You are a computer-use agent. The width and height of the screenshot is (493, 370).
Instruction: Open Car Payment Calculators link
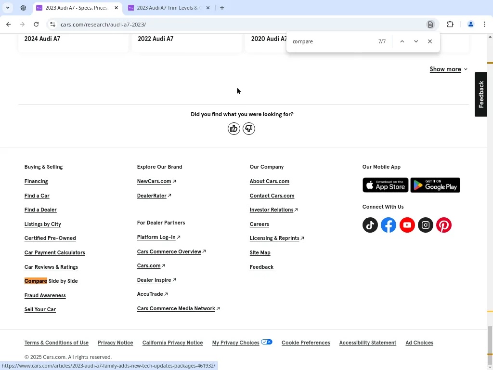click(55, 252)
